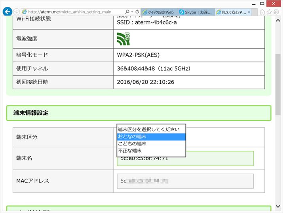Click the 端末区分 row label
This screenshot has height=213, width=283.
click(27, 137)
